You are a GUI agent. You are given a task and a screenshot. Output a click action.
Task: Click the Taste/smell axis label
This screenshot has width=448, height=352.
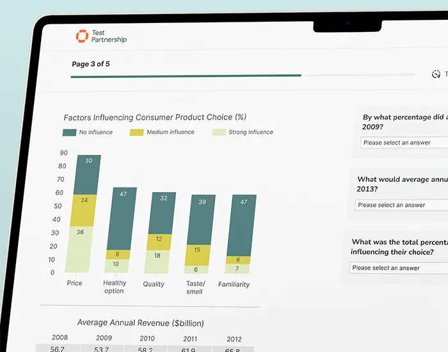(x=195, y=288)
